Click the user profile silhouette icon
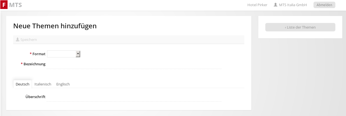Screen dimensions: 346x116 point(275,5)
